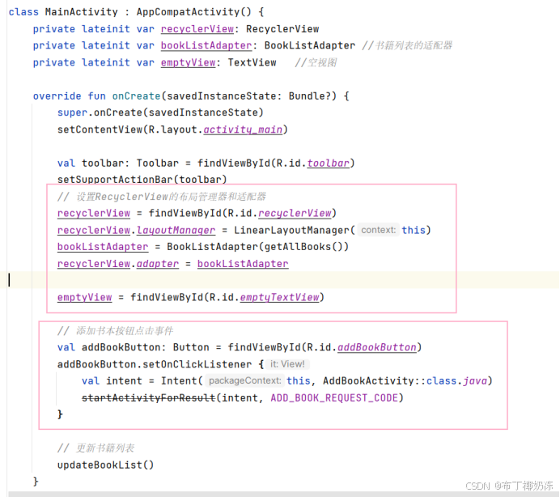Click ADD_BOOK_REQUEST_CODE constant

334,397
